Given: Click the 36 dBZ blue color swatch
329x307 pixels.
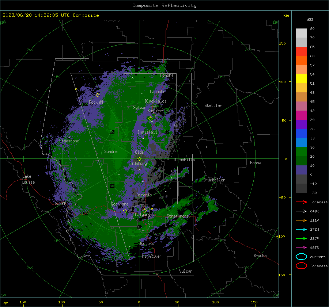Looking at the screenshot, I should (x=301, y=134).
